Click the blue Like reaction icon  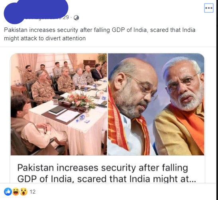(8, 192)
